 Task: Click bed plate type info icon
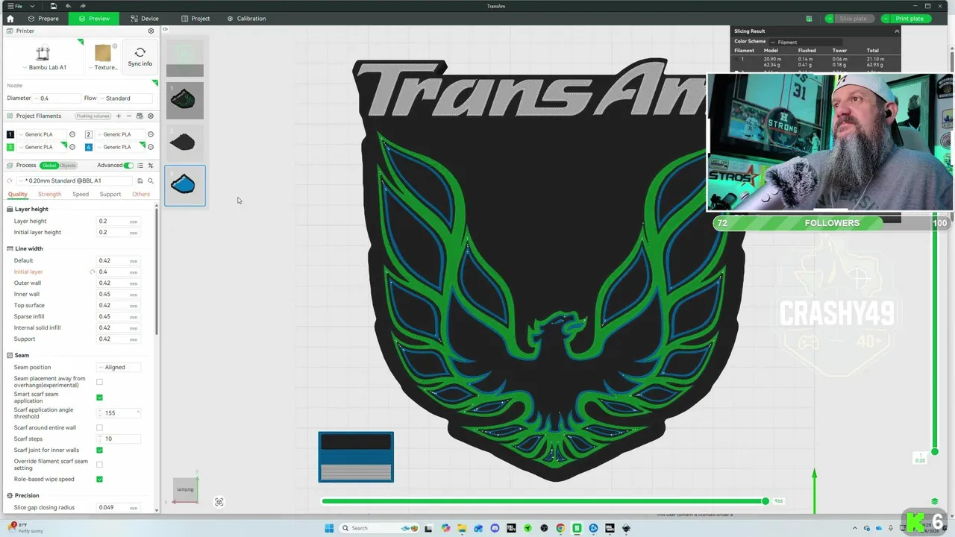click(x=115, y=46)
